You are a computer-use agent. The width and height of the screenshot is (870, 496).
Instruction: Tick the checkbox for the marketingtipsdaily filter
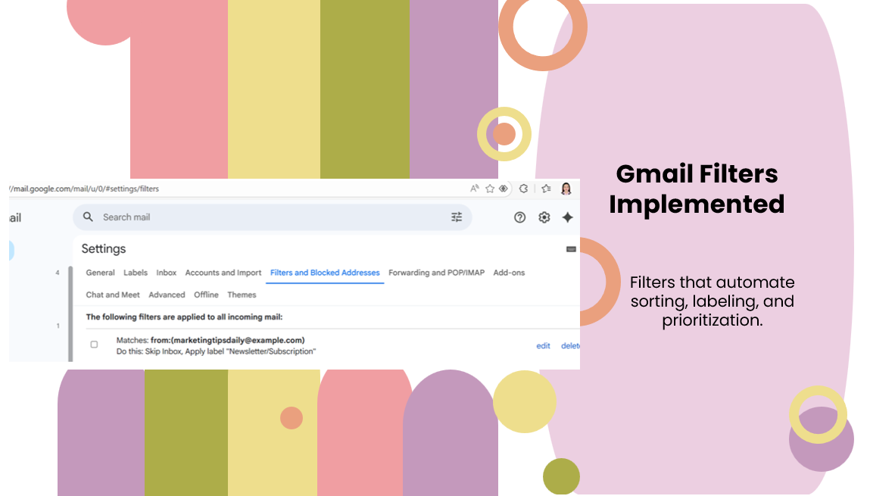pyautogui.click(x=95, y=345)
